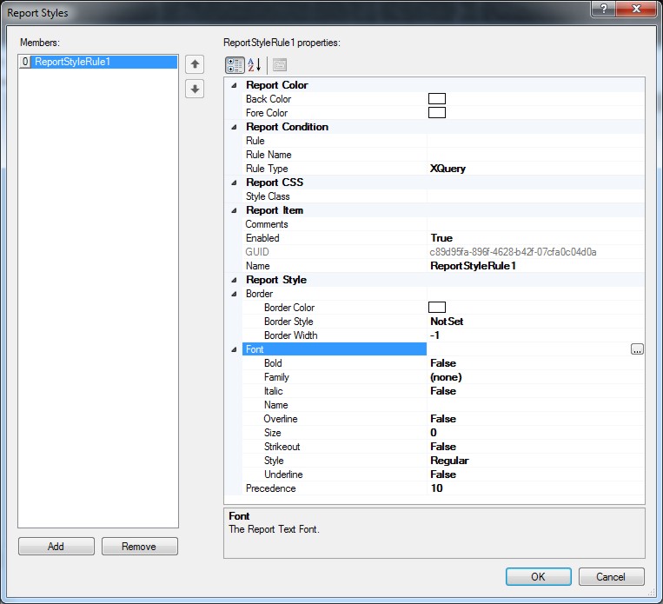Collapse the Border property group

[234, 294]
